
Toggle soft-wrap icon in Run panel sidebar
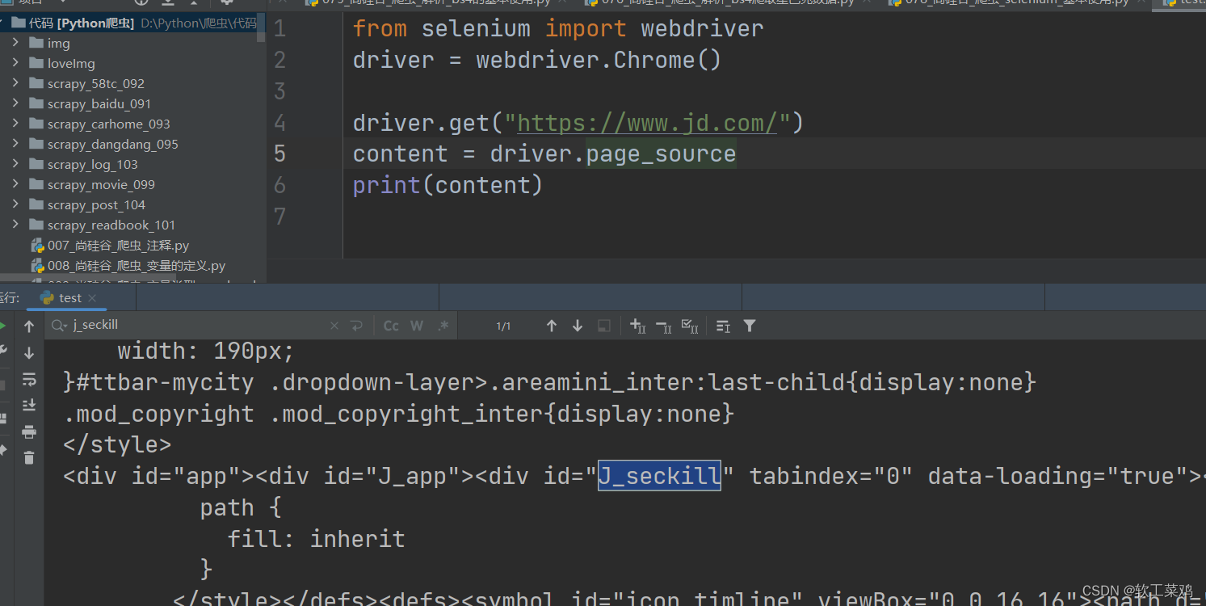tap(29, 379)
